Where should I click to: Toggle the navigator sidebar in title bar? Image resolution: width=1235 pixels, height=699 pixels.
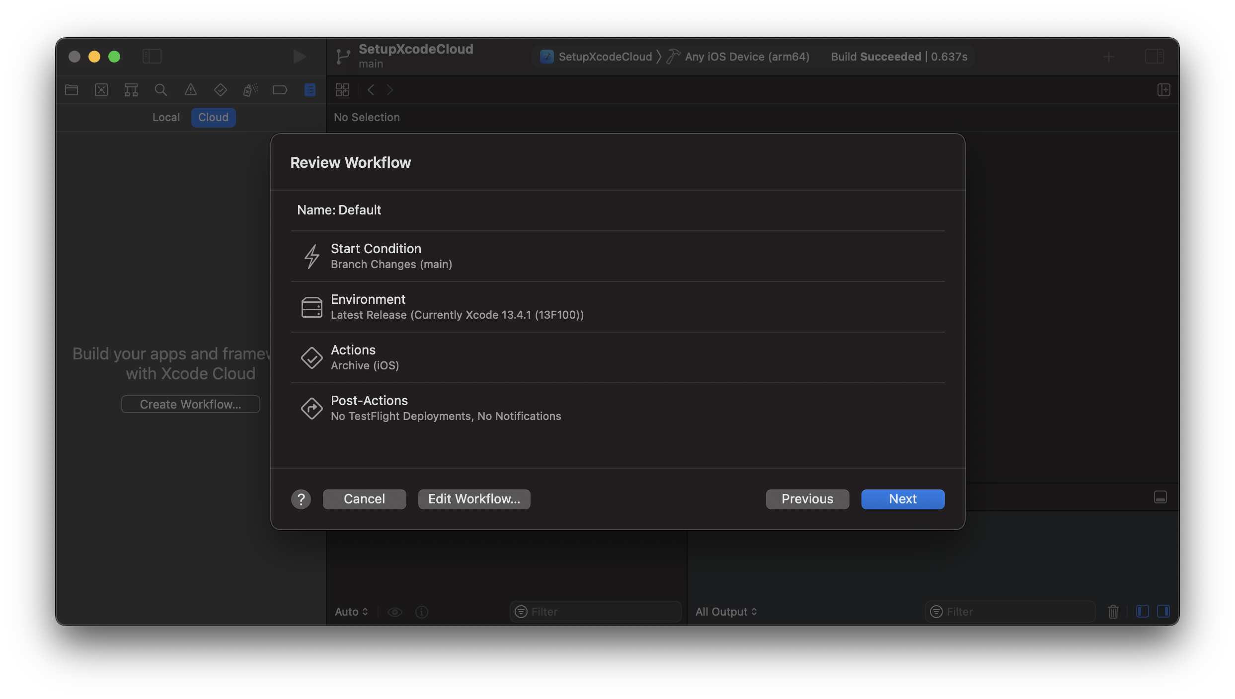pyautogui.click(x=152, y=56)
